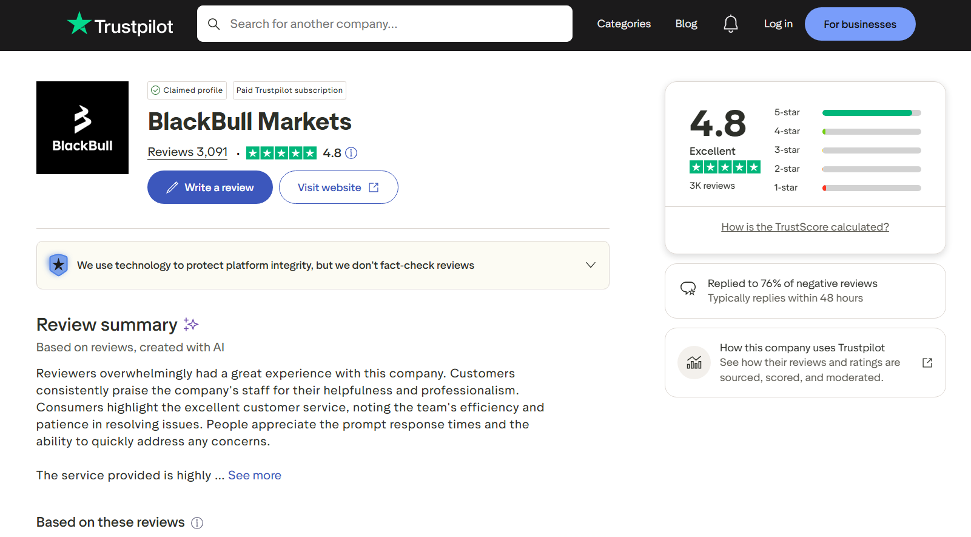Click the Trustpilot logo
The height and width of the screenshot is (537, 971).
point(120,24)
